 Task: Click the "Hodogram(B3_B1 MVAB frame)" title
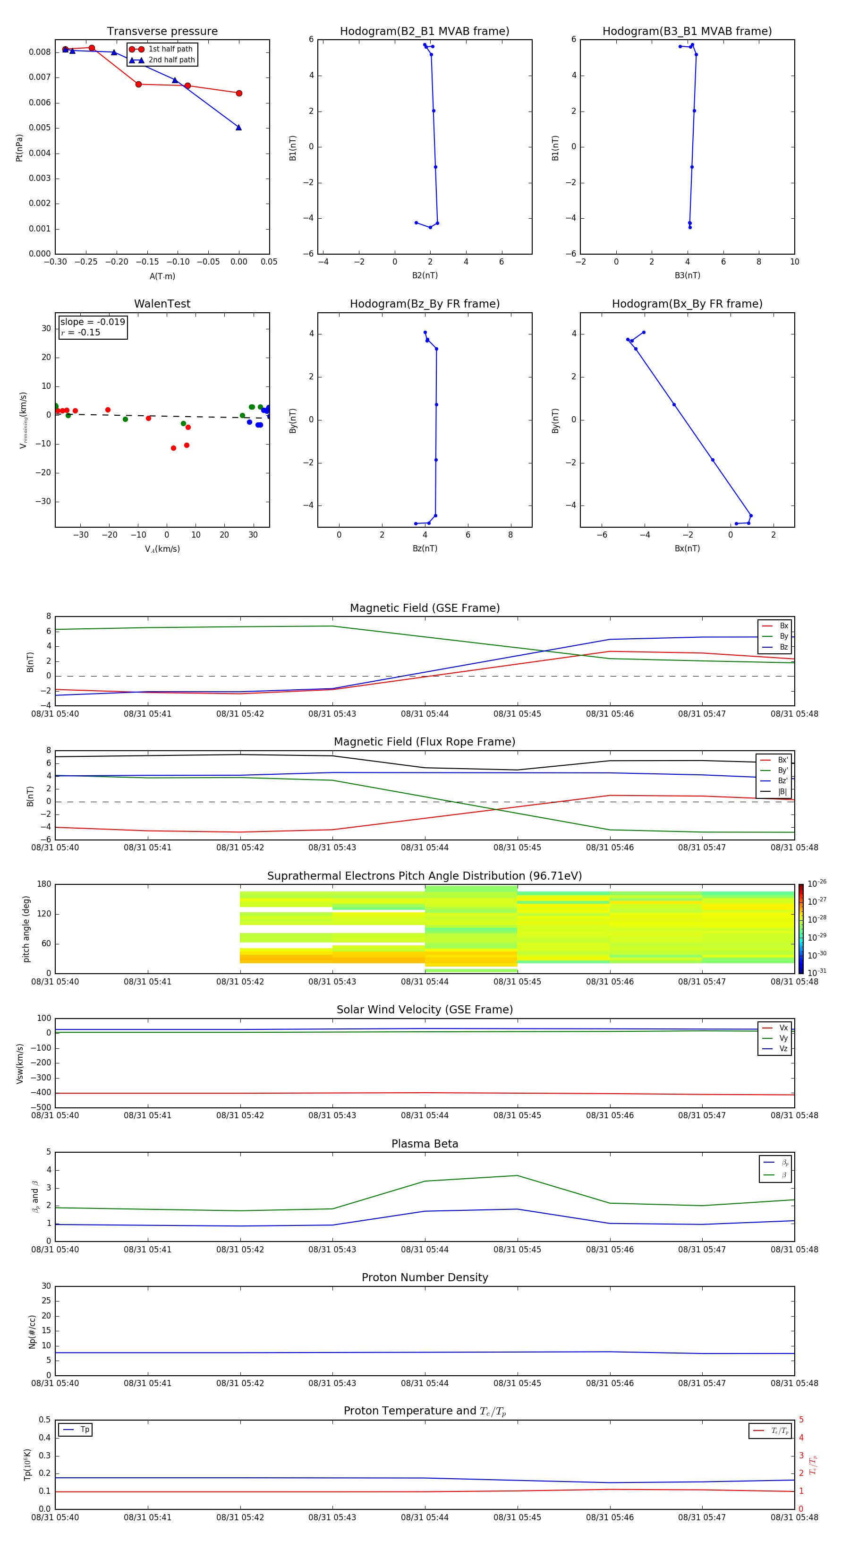(687, 32)
